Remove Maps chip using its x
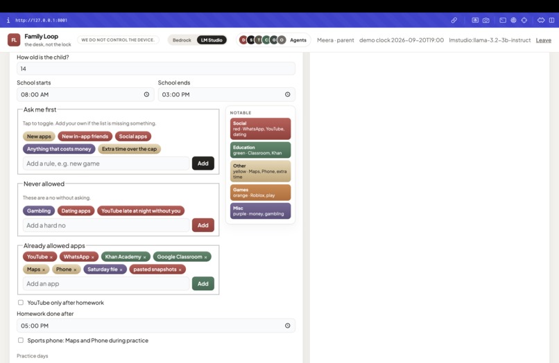This screenshot has width=559, height=363. click(x=44, y=269)
